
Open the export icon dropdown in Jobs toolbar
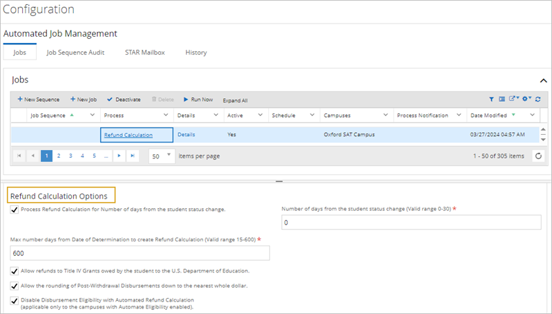coord(513,99)
